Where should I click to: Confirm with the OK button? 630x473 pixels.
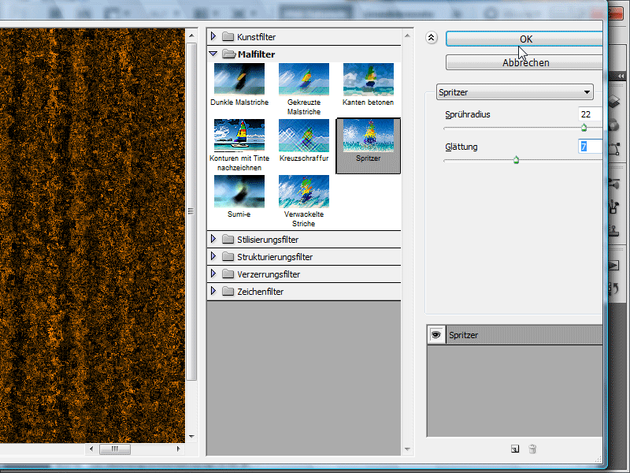click(524, 39)
